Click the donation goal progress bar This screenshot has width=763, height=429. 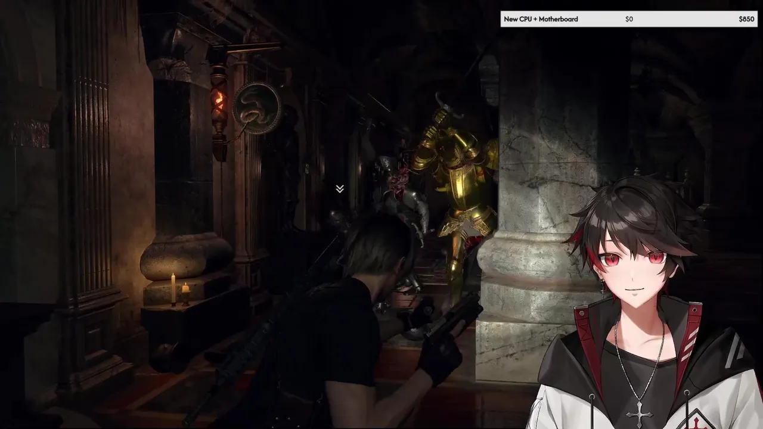click(x=629, y=19)
